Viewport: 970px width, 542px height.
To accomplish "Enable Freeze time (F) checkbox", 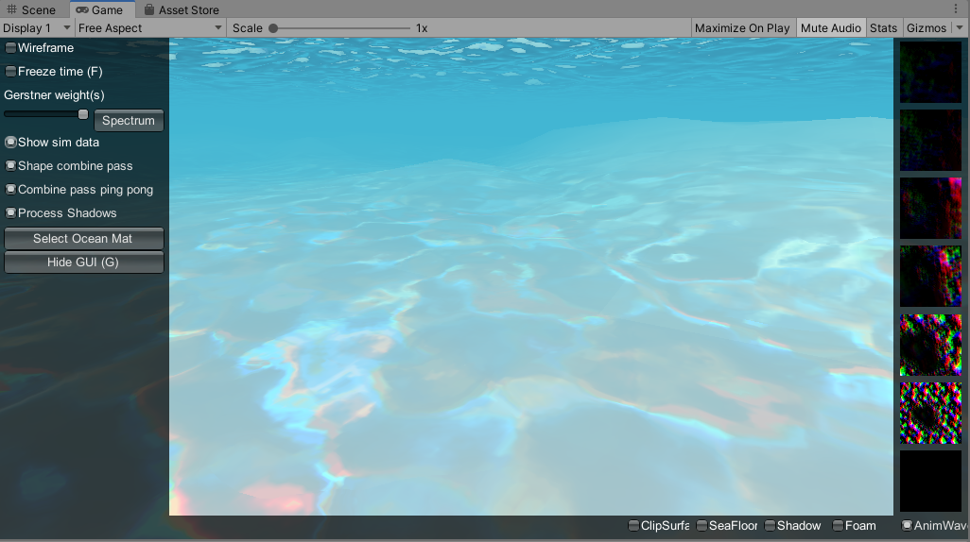I will pos(10,72).
